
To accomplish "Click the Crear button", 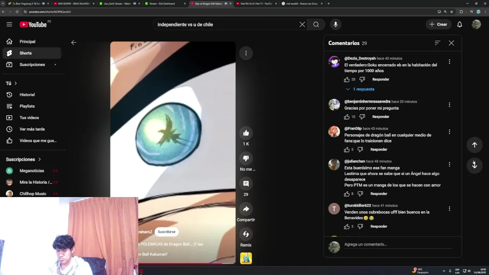I will 438,24.
